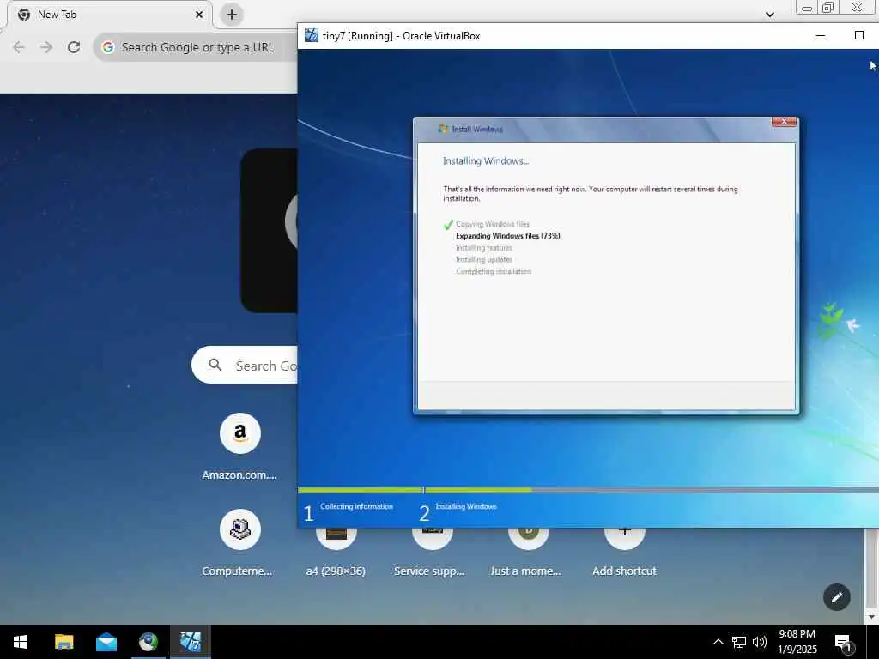Open a new Chrome tab with plus button
This screenshot has height=659, width=879.
[x=232, y=15]
